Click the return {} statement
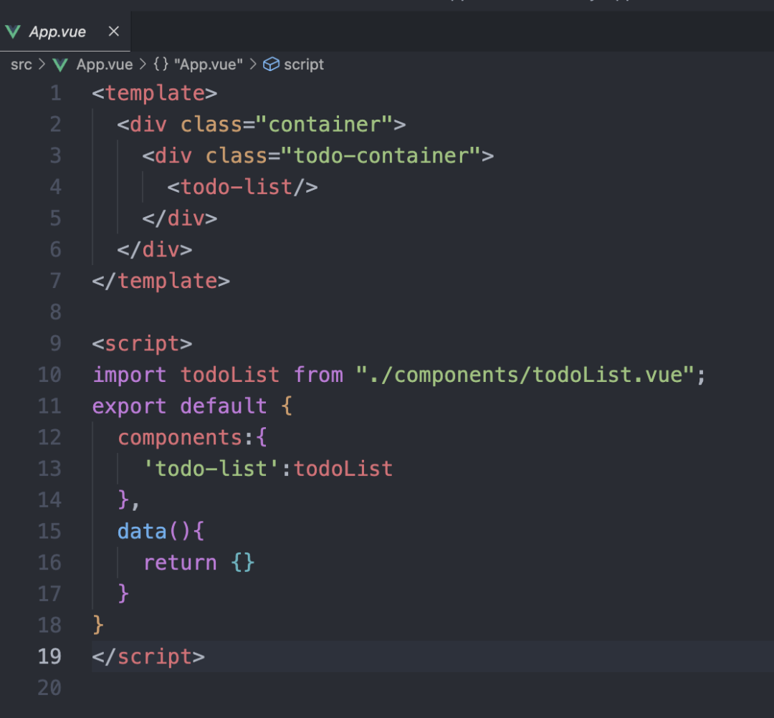774x718 pixels. click(199, 563)
